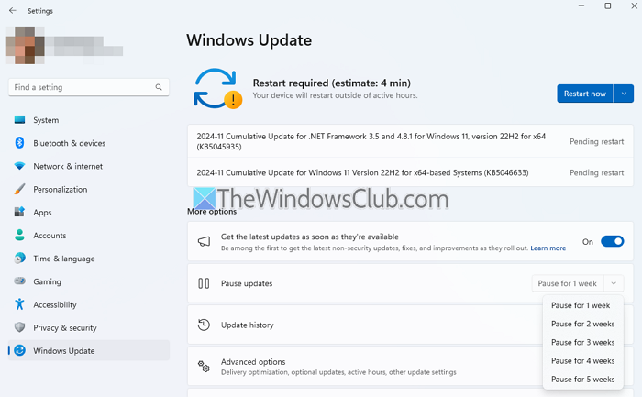Screen dimensions: 642x397
Task: Minimize the Settings window
Action: pos(581,6)
